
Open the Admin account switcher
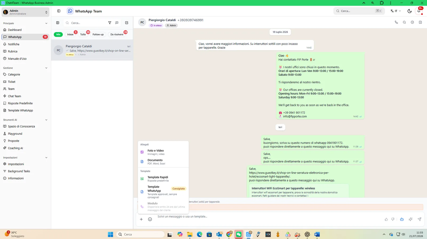[x=26, y=12]
